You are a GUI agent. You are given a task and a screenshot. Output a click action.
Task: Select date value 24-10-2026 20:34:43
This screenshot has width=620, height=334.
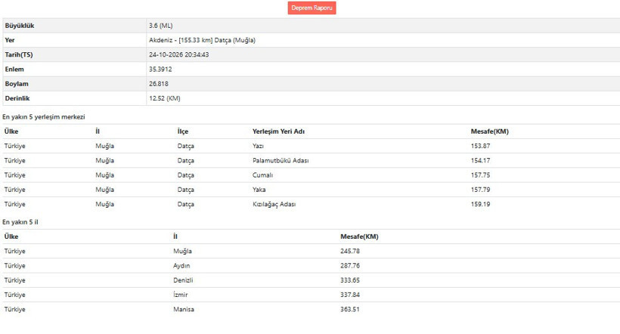(178, 55)
